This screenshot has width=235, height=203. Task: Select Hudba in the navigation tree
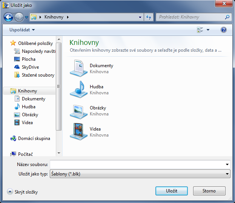pyautogui.click(x=29, y=107)
